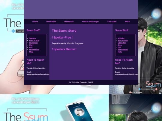Click email address in left sidebar
Image resolution: width=162 pixels, height=121 pixels.
point(38,74)
